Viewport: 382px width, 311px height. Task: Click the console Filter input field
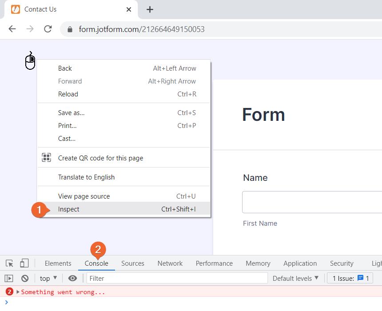pos(177,279)
